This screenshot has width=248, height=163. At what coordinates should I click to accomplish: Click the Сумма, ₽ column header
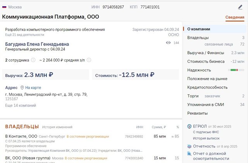158,127
